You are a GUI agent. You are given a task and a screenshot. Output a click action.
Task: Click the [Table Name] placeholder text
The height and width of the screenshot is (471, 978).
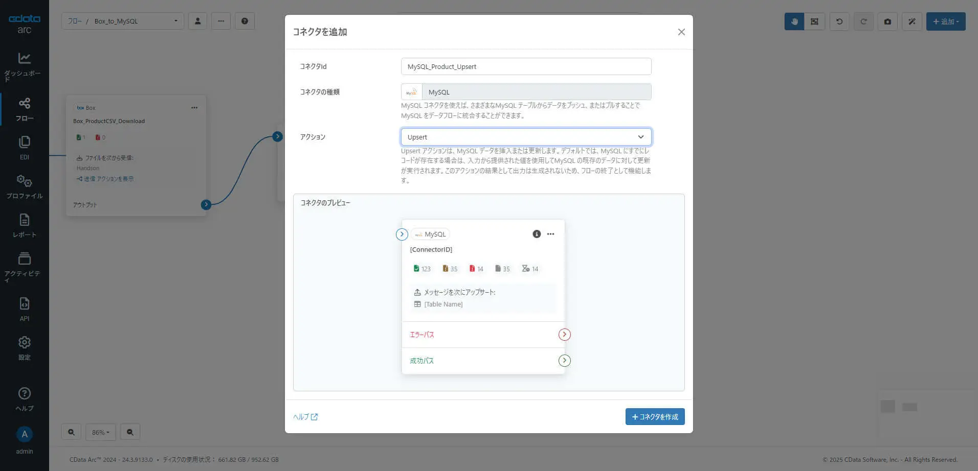tap(443, 304)
